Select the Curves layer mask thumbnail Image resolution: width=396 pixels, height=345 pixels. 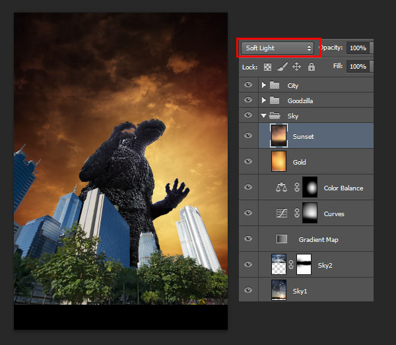click(310, 213)
